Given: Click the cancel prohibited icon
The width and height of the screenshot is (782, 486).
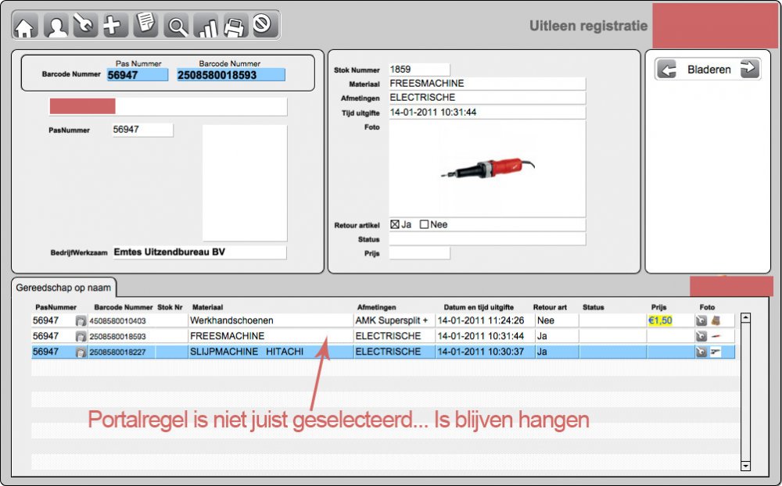Looking at the screenshot, I should pyautogui.click(x=263, y=24).
